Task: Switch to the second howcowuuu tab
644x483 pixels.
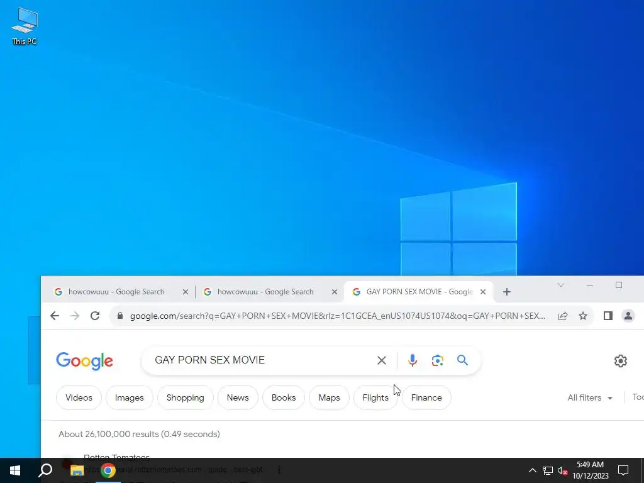Action: click(x=265, y=292)
